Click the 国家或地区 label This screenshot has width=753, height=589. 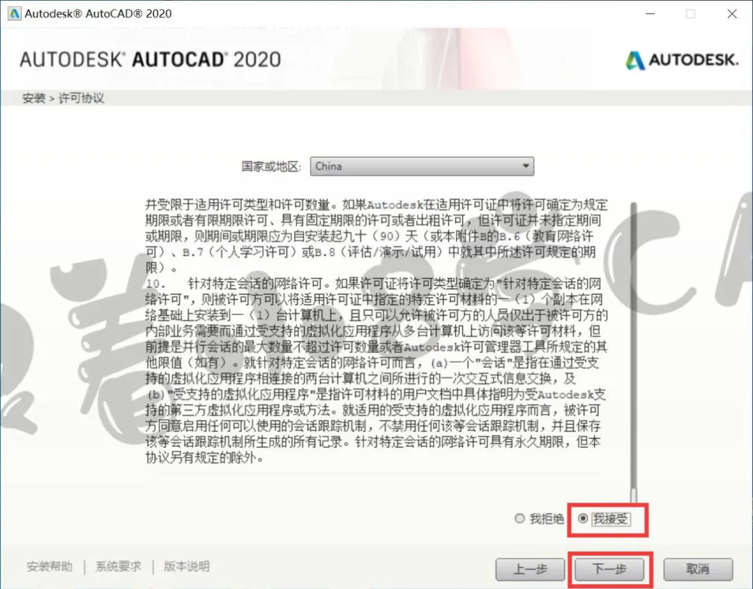[x=271, y=167]
